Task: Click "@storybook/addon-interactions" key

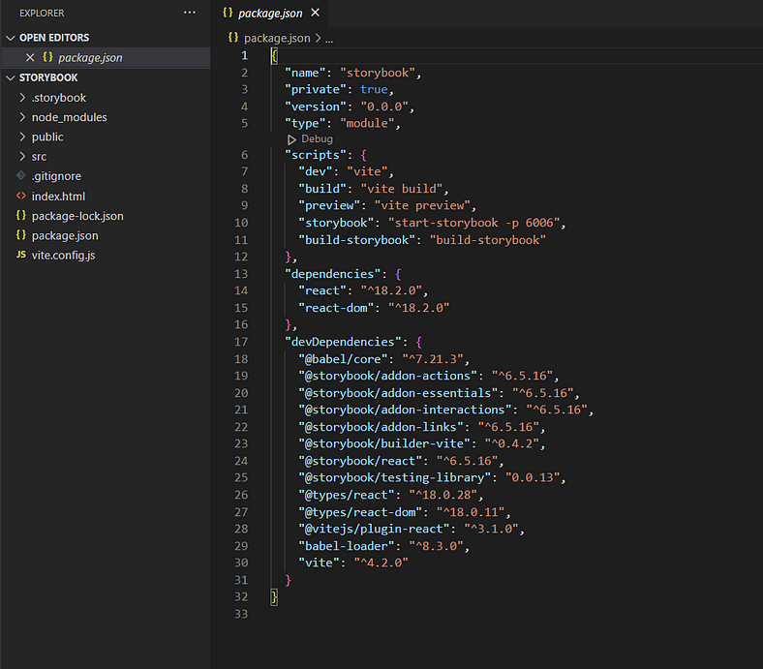Action: pyautogui.click(x=405, y=410)
